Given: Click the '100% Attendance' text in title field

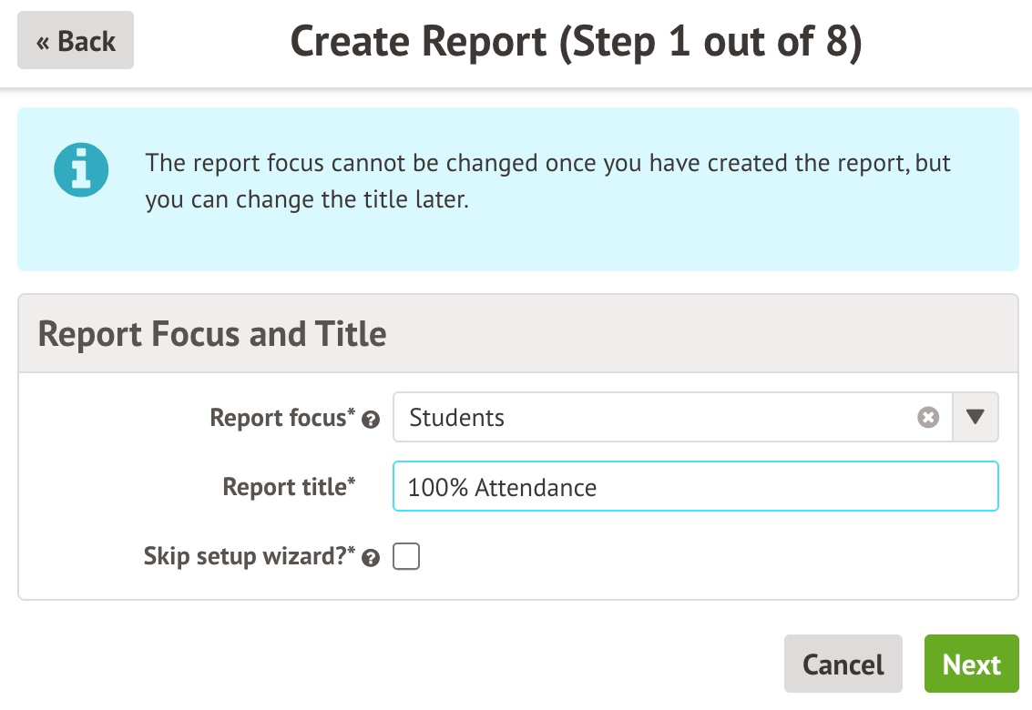Looking at the screenshot, I should tap(503, 488).
